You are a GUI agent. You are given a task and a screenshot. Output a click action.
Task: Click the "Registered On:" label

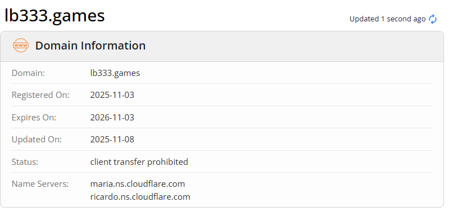click(x=40, y=95)
